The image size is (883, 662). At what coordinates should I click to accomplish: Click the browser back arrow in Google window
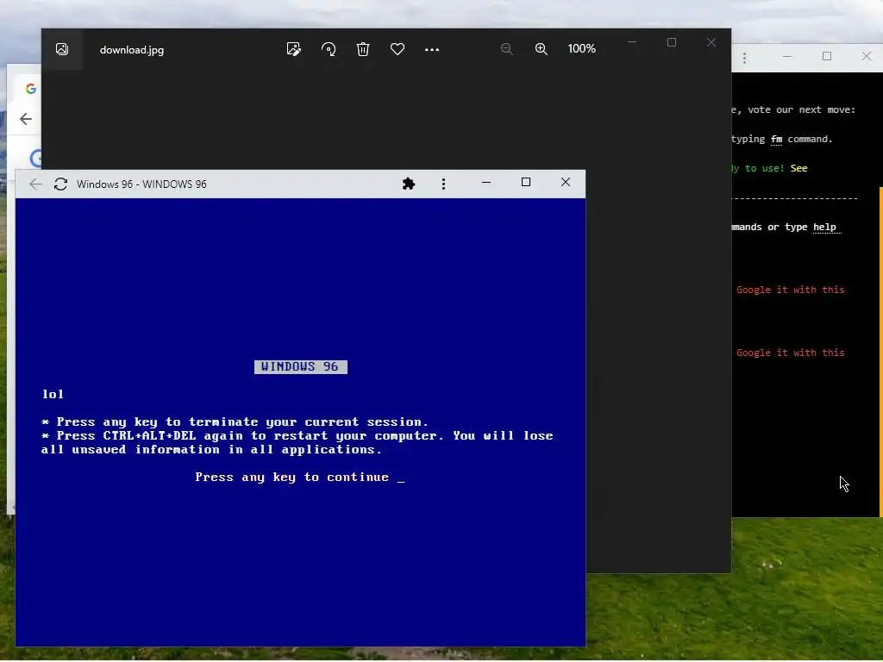[25, 119]
